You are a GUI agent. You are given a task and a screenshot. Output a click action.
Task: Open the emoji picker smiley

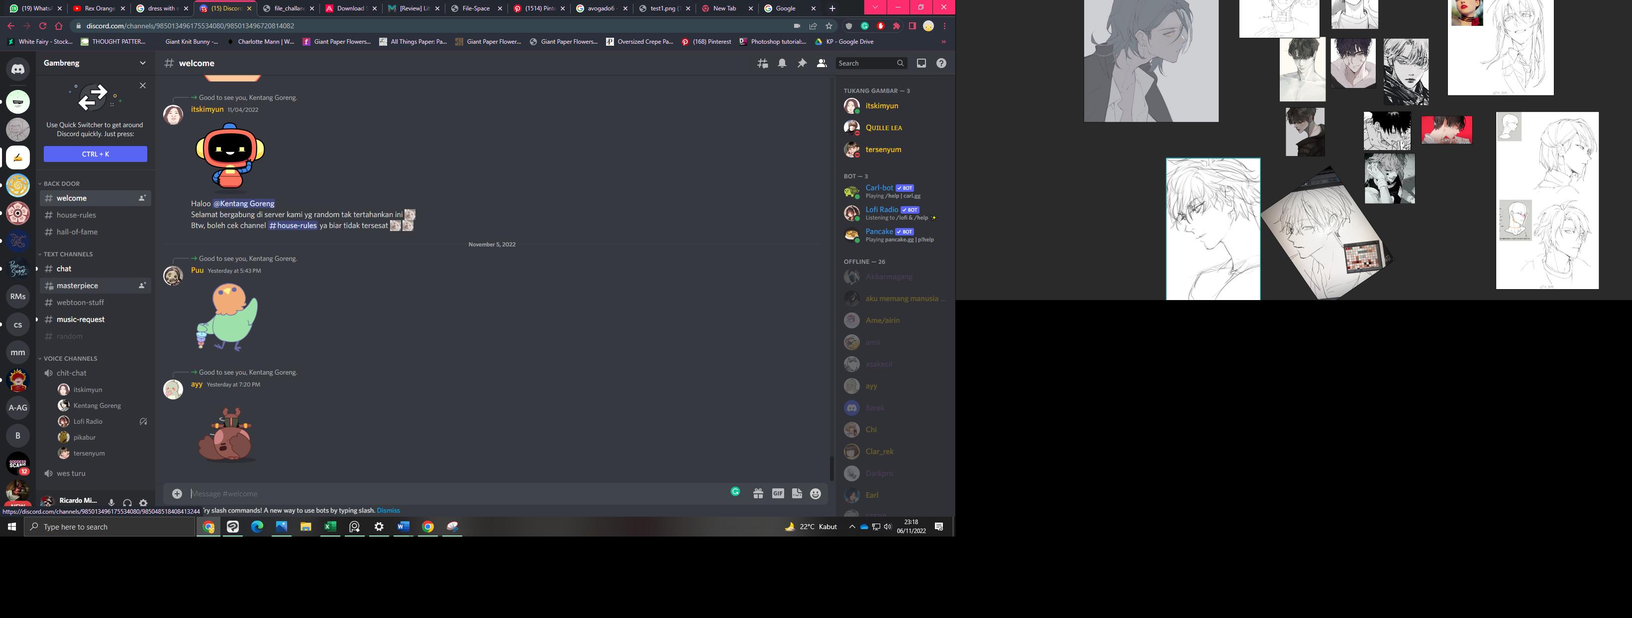816,493
